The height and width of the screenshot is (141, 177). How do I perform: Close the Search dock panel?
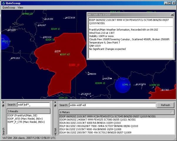[x=3, y=102]
